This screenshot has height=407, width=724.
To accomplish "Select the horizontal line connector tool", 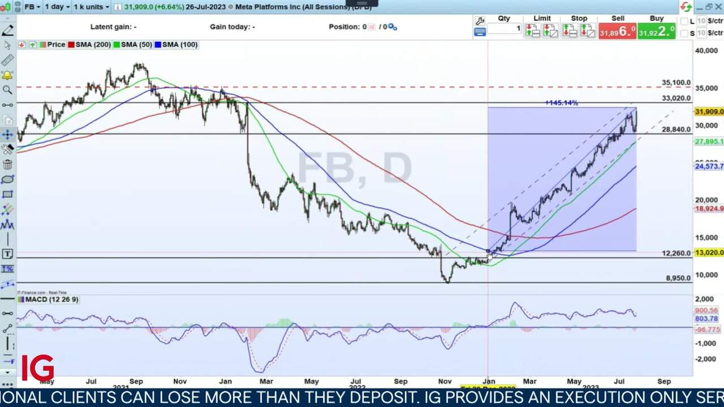I will [x=7, y=105].
